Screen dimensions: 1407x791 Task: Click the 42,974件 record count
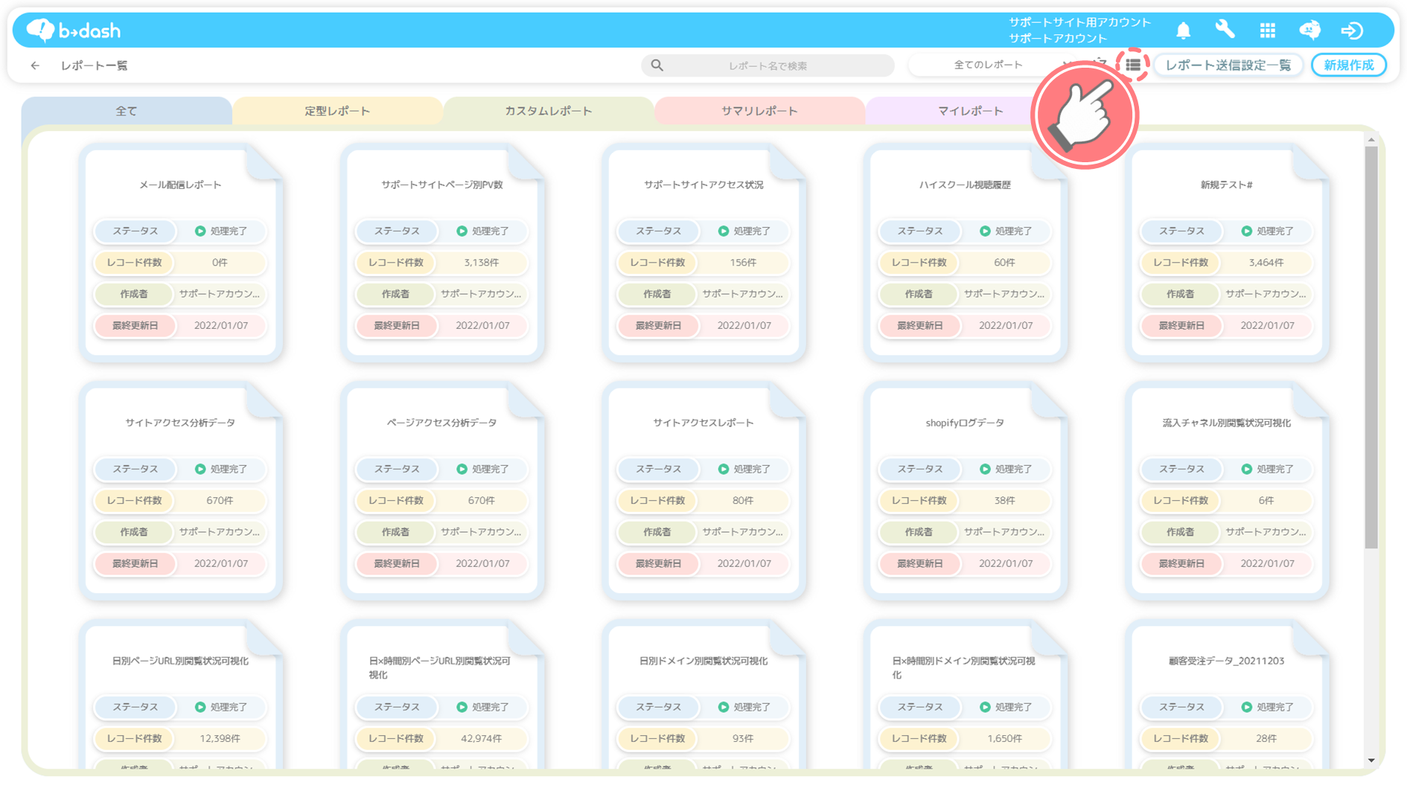tap(482, 739)
